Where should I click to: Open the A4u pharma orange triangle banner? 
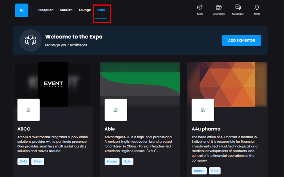(227, 84)
